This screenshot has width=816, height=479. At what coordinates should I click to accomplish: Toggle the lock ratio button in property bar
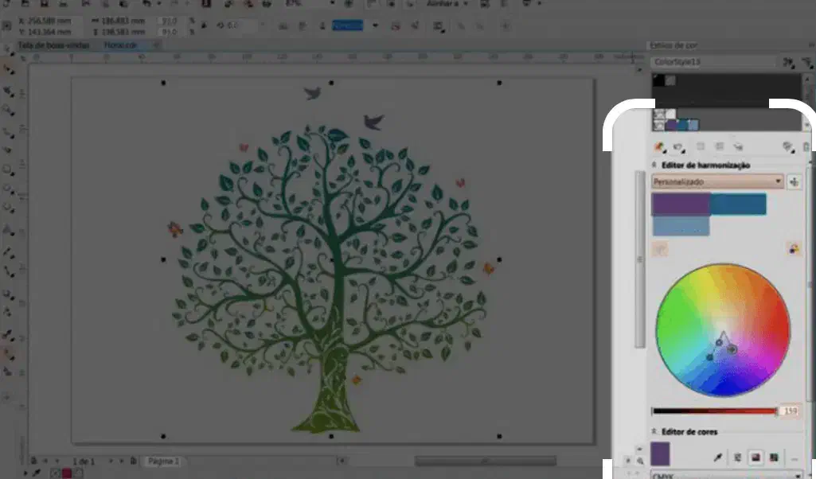[205, 25]
